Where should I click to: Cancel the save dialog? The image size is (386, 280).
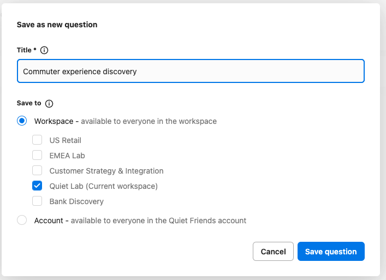click(x=273, y=251)
